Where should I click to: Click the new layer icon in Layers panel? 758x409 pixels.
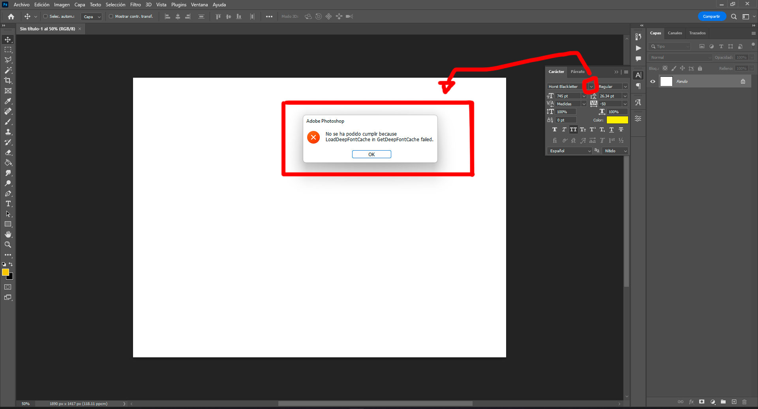pos(734,402)
